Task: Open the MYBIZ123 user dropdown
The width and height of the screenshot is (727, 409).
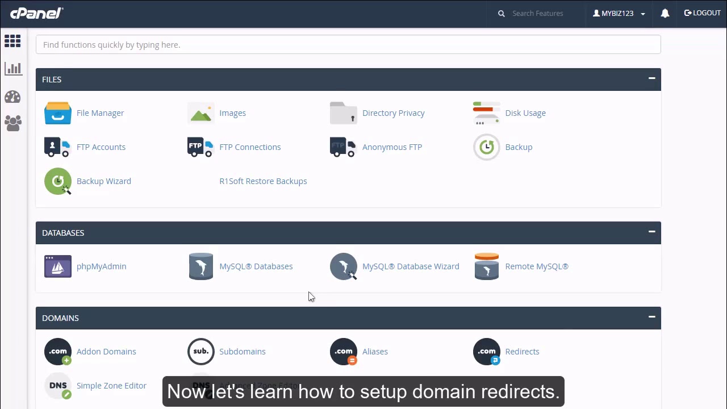Action: click(619, 13)
